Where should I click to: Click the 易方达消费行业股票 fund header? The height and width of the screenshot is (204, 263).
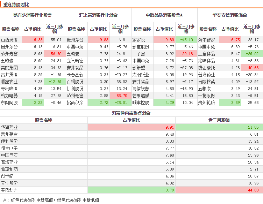pyautogui.click(x=33, y=15)
